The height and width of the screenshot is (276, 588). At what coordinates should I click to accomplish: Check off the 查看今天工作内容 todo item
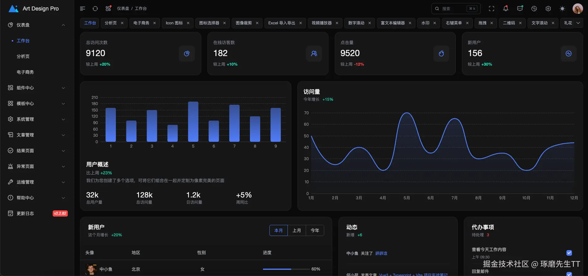[569, 253]
